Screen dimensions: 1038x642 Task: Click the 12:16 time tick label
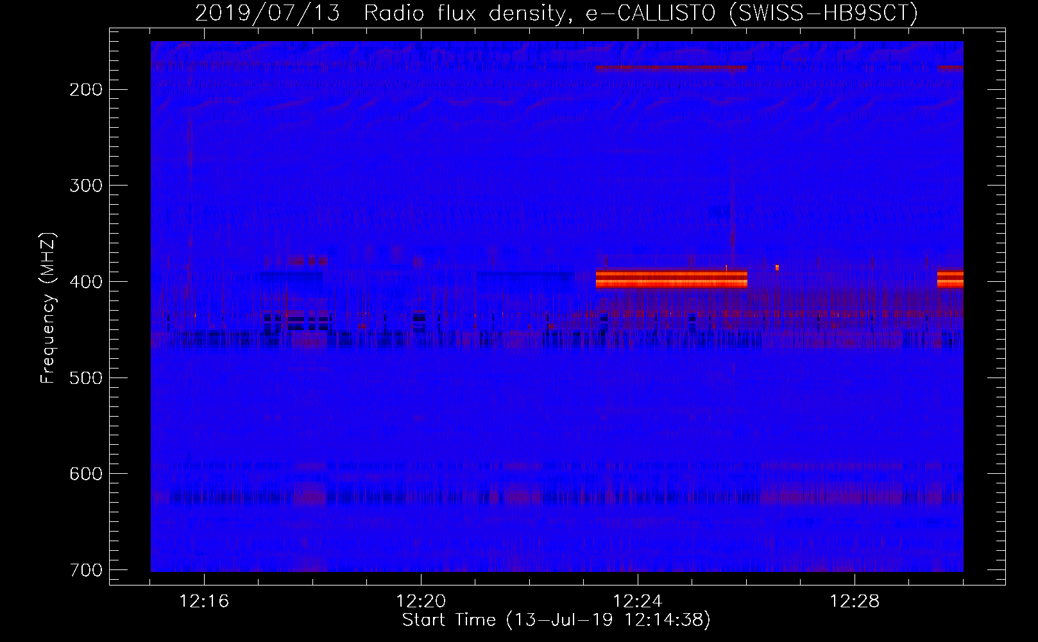tap(204, 602)
